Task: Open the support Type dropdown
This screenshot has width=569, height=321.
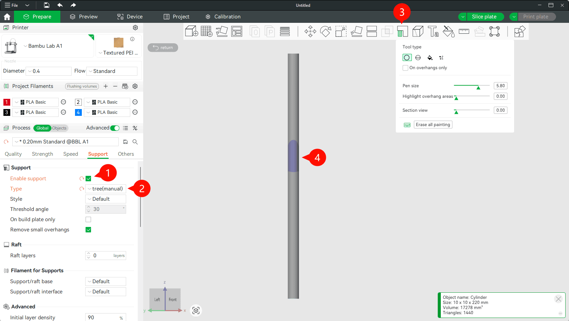Action: click(106, 189)
